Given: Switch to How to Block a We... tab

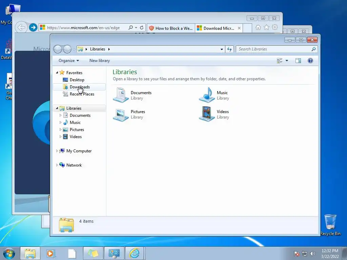Looking at the screenshot, I should click(171, 28).
